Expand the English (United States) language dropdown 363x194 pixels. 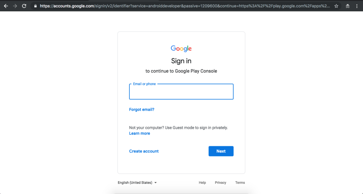click(x=137, y=183)
